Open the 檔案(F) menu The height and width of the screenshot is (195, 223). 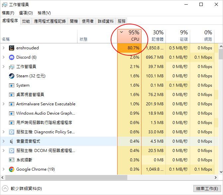click(x=8, y=13)
